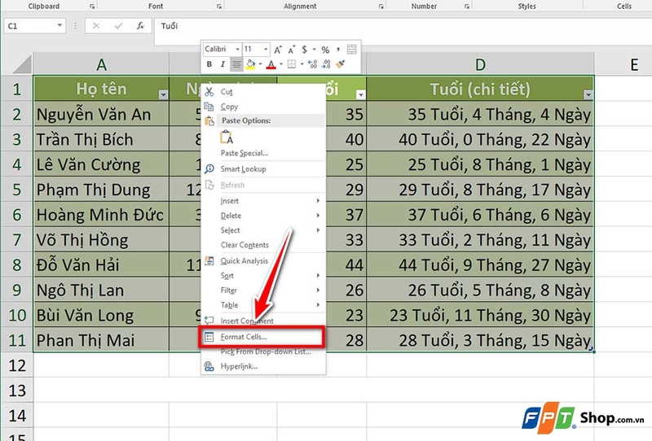This screenshot has width=652, height=441.
Task: Select cell Phan Thị Mai
Action: point(101,340)
